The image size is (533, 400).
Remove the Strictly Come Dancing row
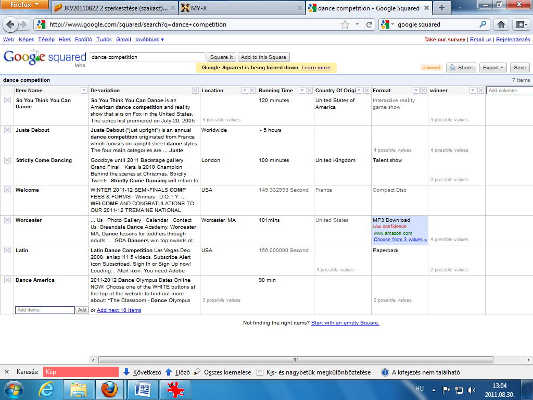(7, 160)
